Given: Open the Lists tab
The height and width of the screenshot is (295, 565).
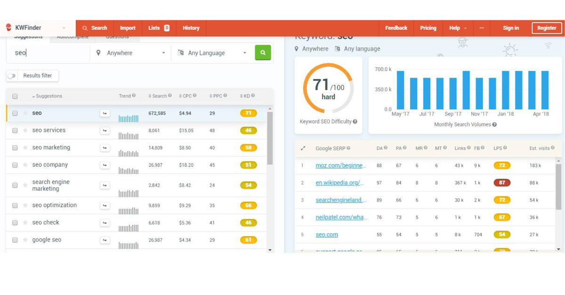Looking at the screenshot, I should click(x=159, y=28).
